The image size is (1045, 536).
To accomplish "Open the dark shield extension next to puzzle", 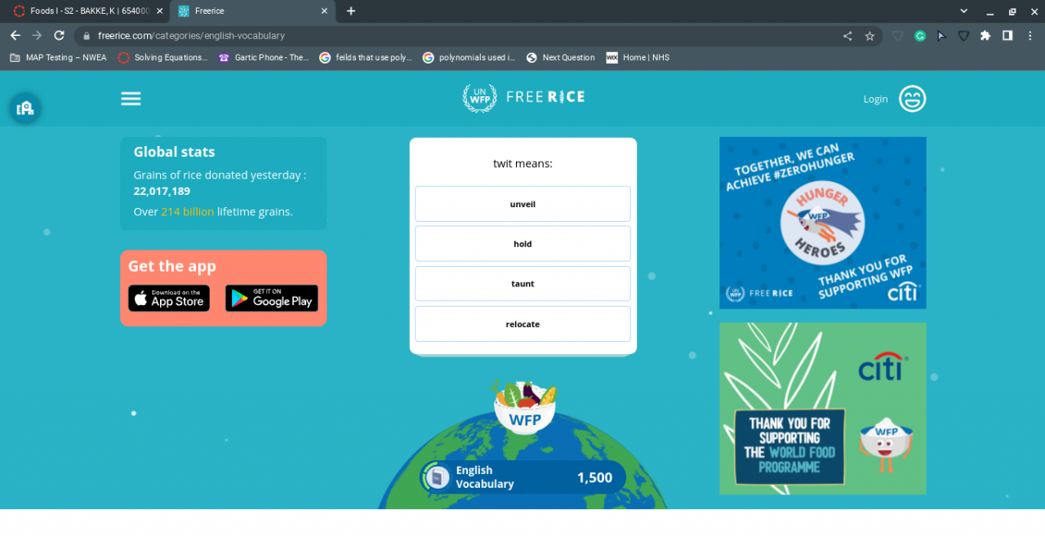I will coord(963,36).
